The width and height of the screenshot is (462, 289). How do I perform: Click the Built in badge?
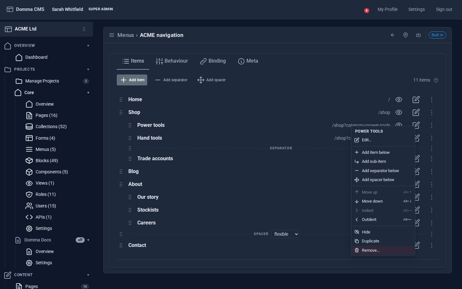437,35
